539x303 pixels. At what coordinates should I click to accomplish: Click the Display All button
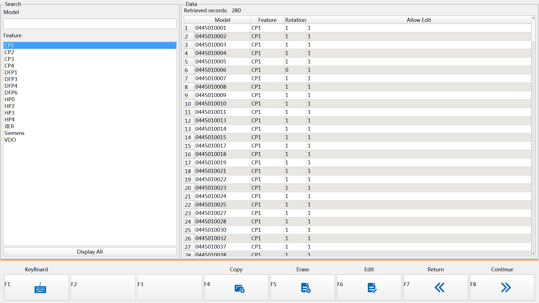pyautogui.click(x=90, y=252)
